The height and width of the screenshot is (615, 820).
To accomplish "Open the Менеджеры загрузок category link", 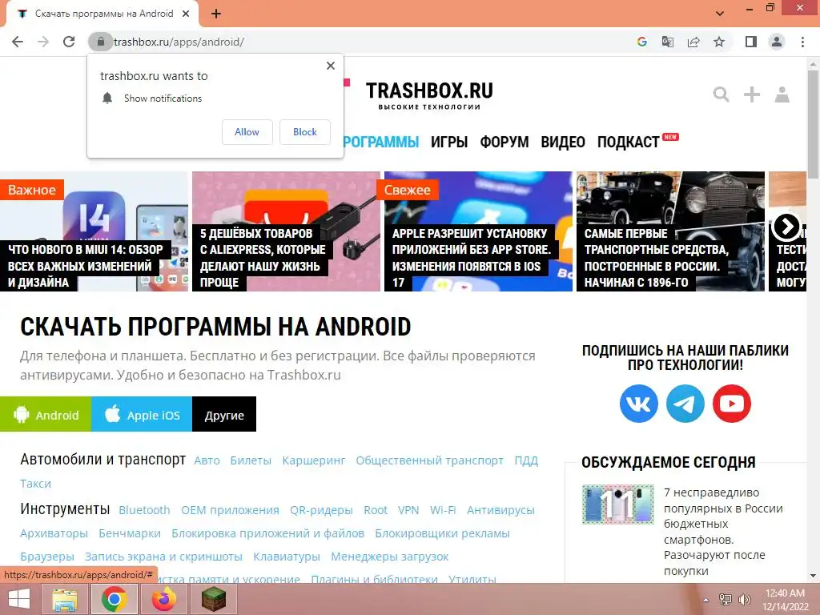I will click(390, 557).
